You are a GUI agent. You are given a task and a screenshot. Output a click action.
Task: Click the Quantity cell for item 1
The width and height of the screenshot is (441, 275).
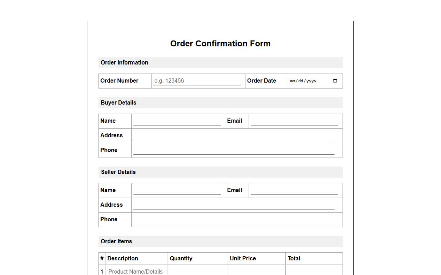point(197,271)
